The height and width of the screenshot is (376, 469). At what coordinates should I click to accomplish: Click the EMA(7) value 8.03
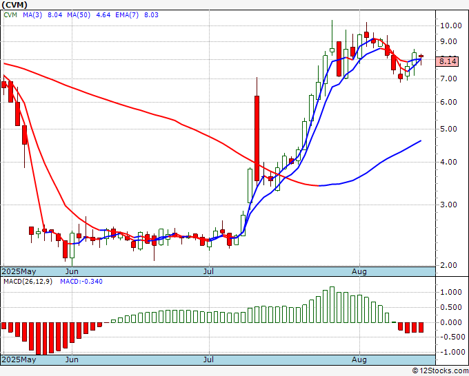coord(151,15)
